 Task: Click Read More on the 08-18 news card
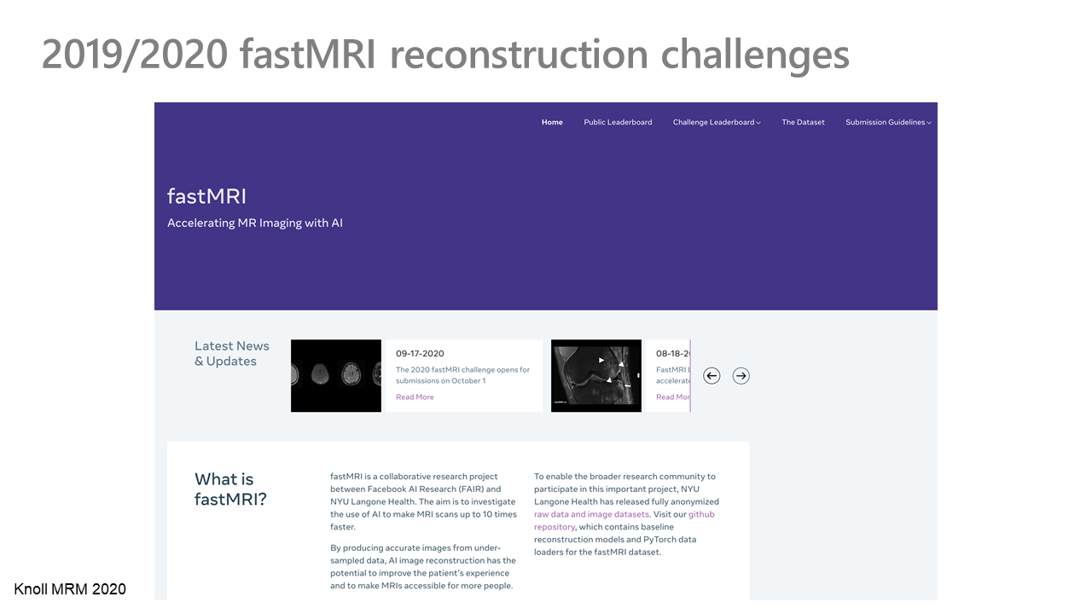click(x=672, y=397)
